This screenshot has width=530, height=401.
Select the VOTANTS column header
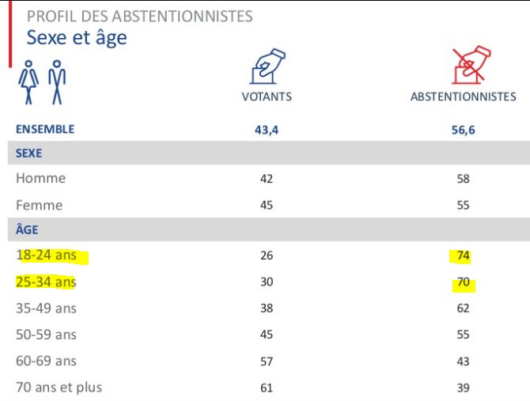267,96
